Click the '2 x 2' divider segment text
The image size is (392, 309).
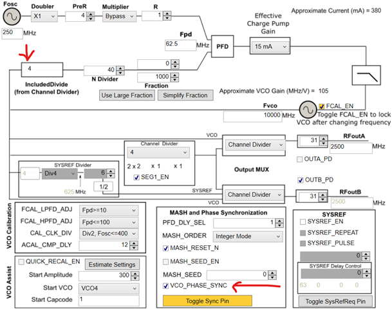[133, 166]
